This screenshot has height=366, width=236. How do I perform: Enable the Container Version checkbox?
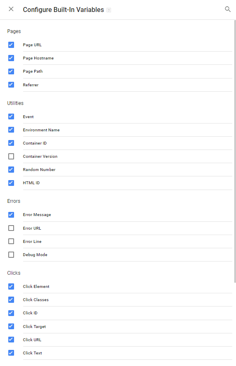[x=11, y=157]
